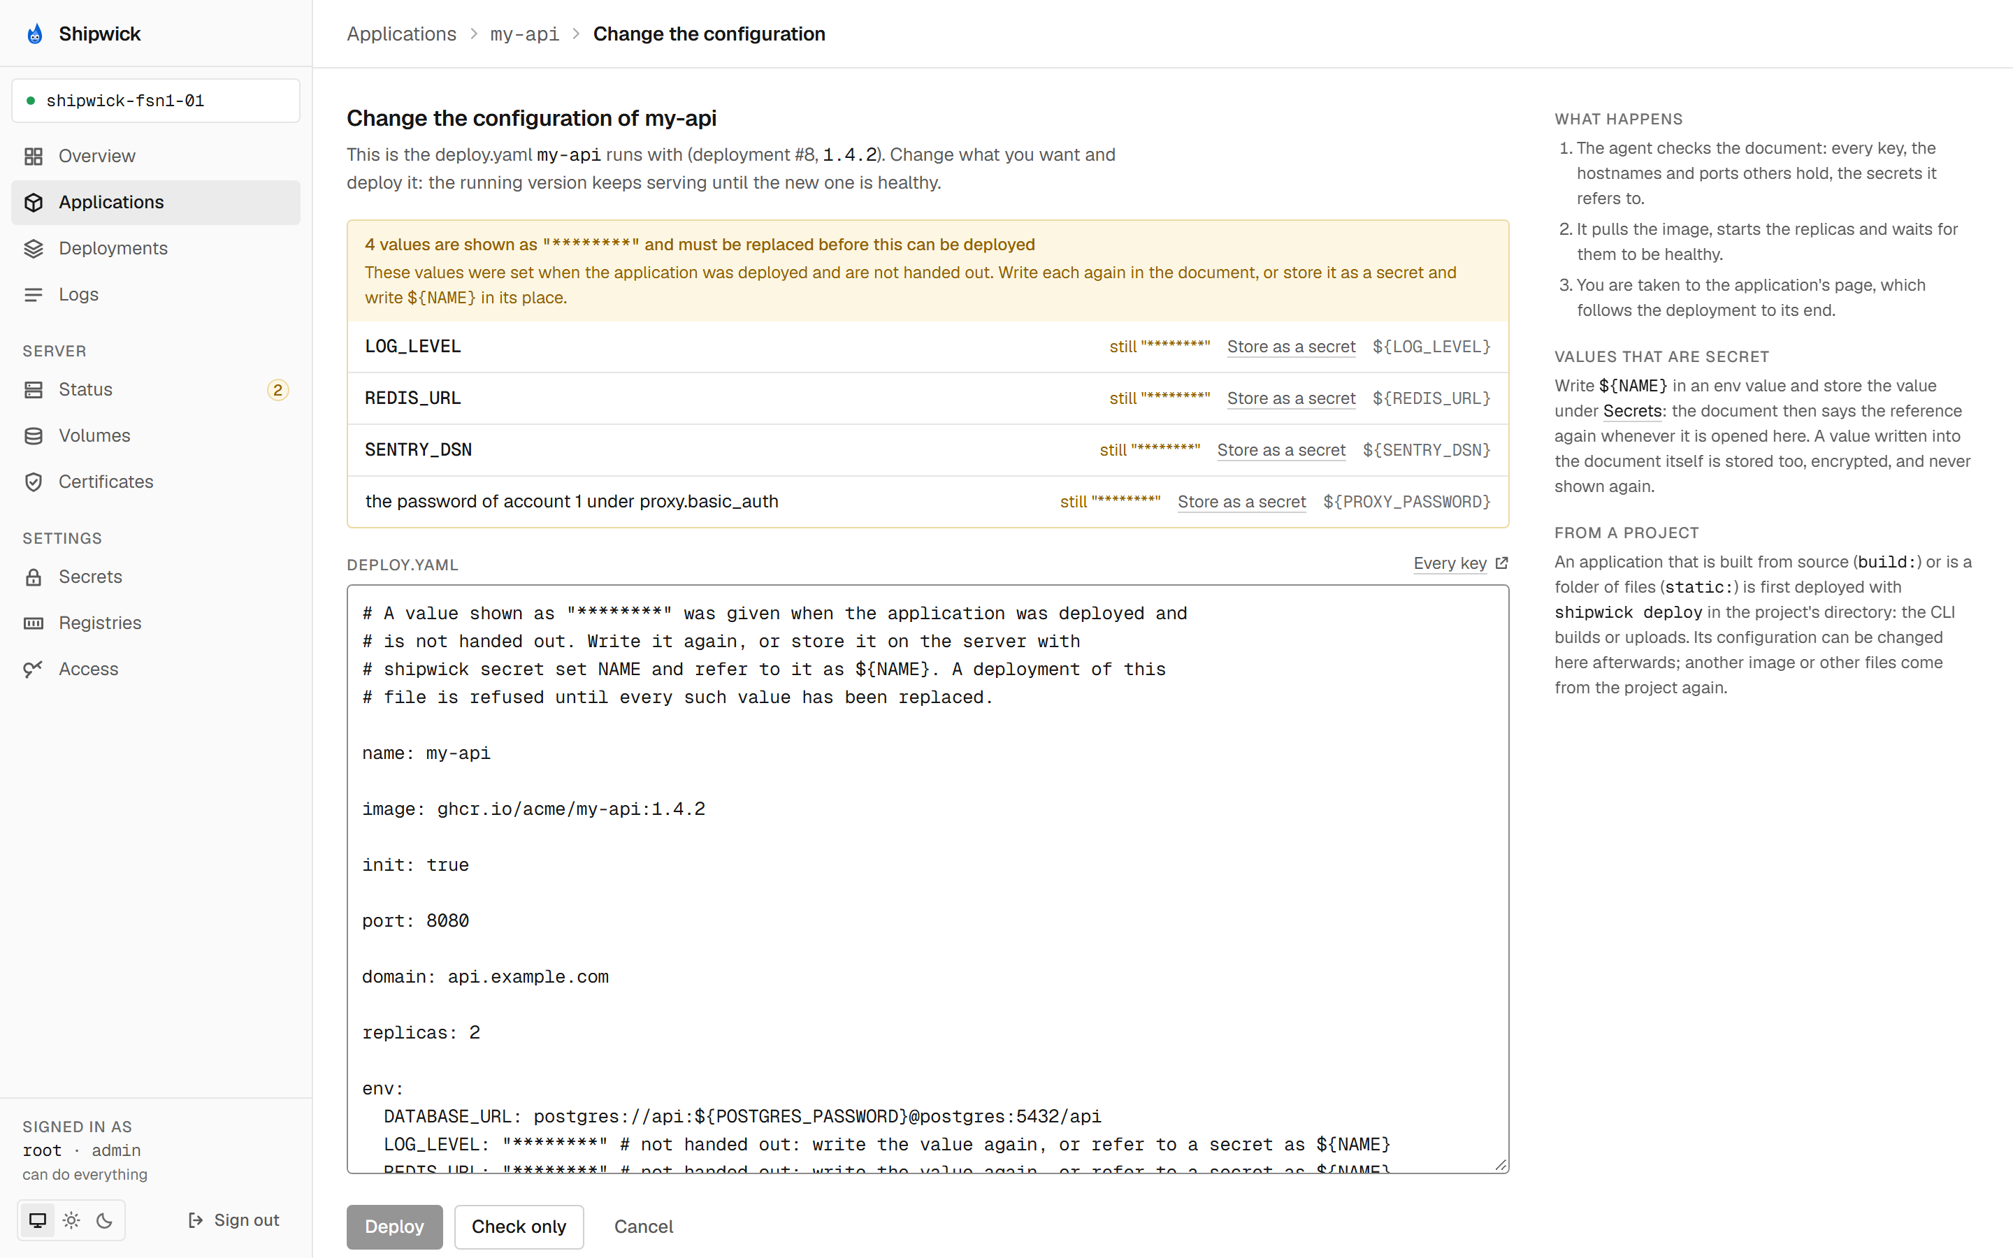Click the Applications cube icon
This screenshot has height=1258, width=2013.
(34, 202)
